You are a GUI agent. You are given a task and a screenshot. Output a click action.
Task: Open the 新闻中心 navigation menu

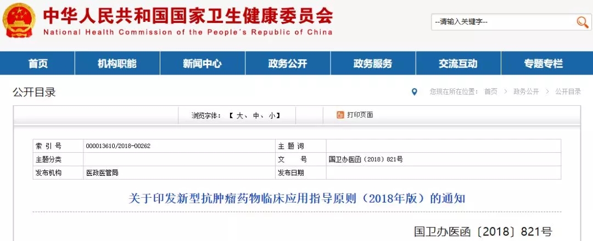point(202,64)
